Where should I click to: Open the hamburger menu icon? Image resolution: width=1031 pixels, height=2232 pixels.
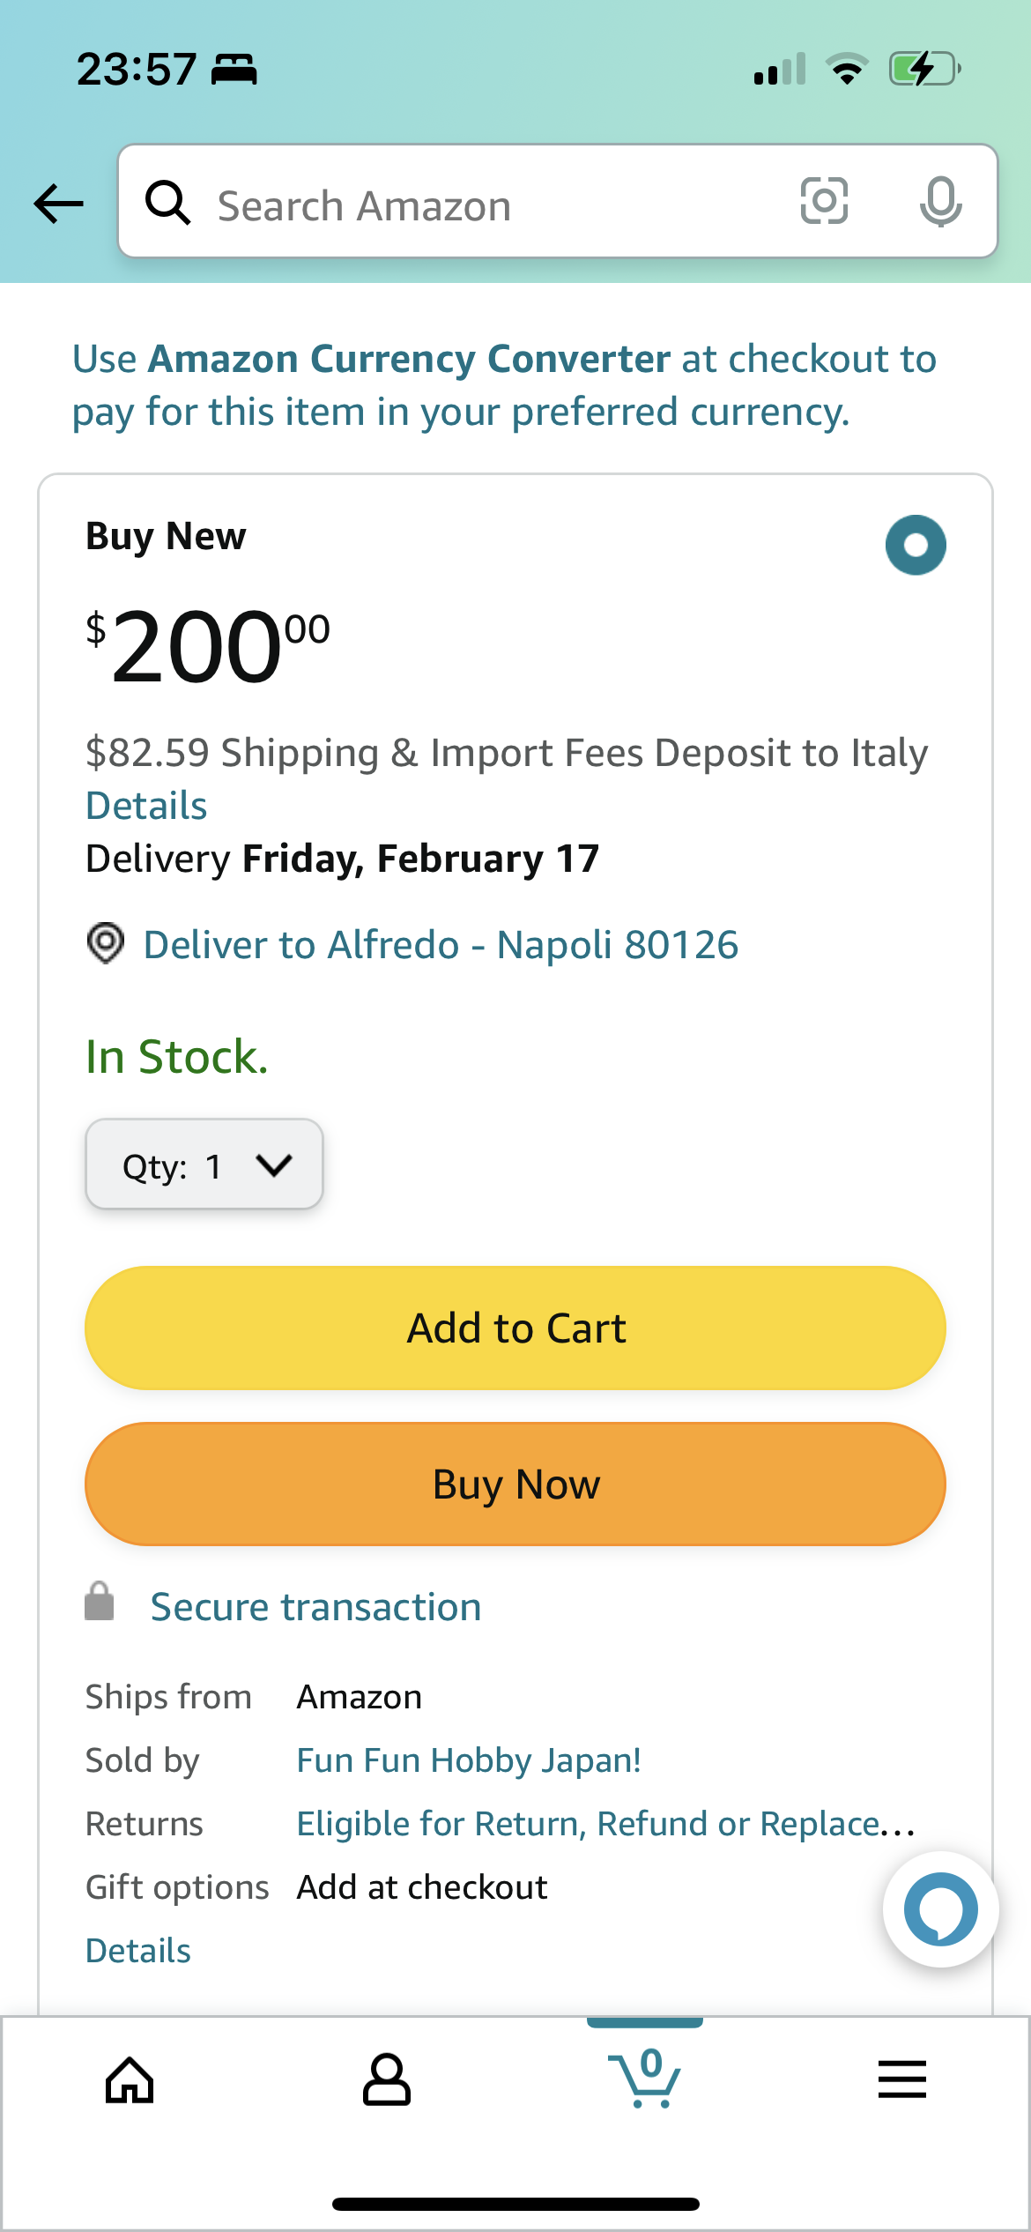pyautogui.click(x=901, y=2079)
